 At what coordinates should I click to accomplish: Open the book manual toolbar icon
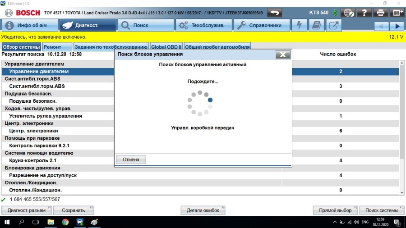pyautogui.click(x=316, y=25)
